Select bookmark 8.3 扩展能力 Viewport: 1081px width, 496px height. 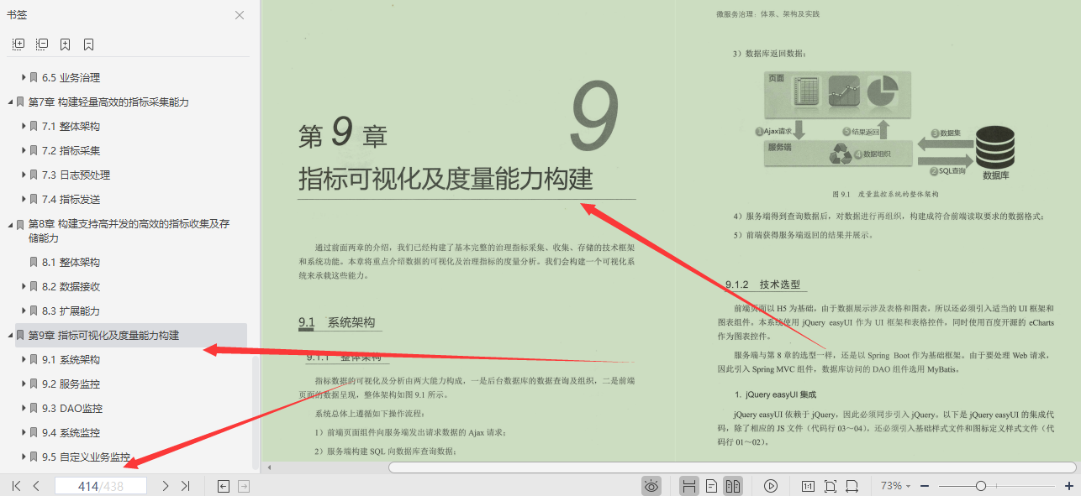71,311
